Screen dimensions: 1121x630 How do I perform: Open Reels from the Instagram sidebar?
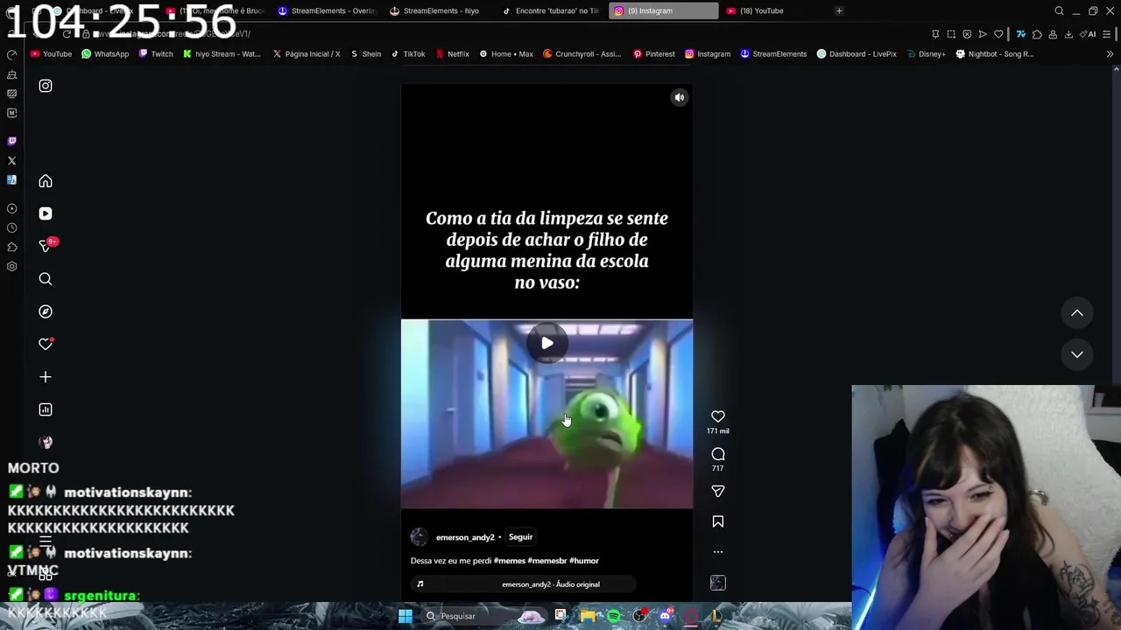[46, 213]
